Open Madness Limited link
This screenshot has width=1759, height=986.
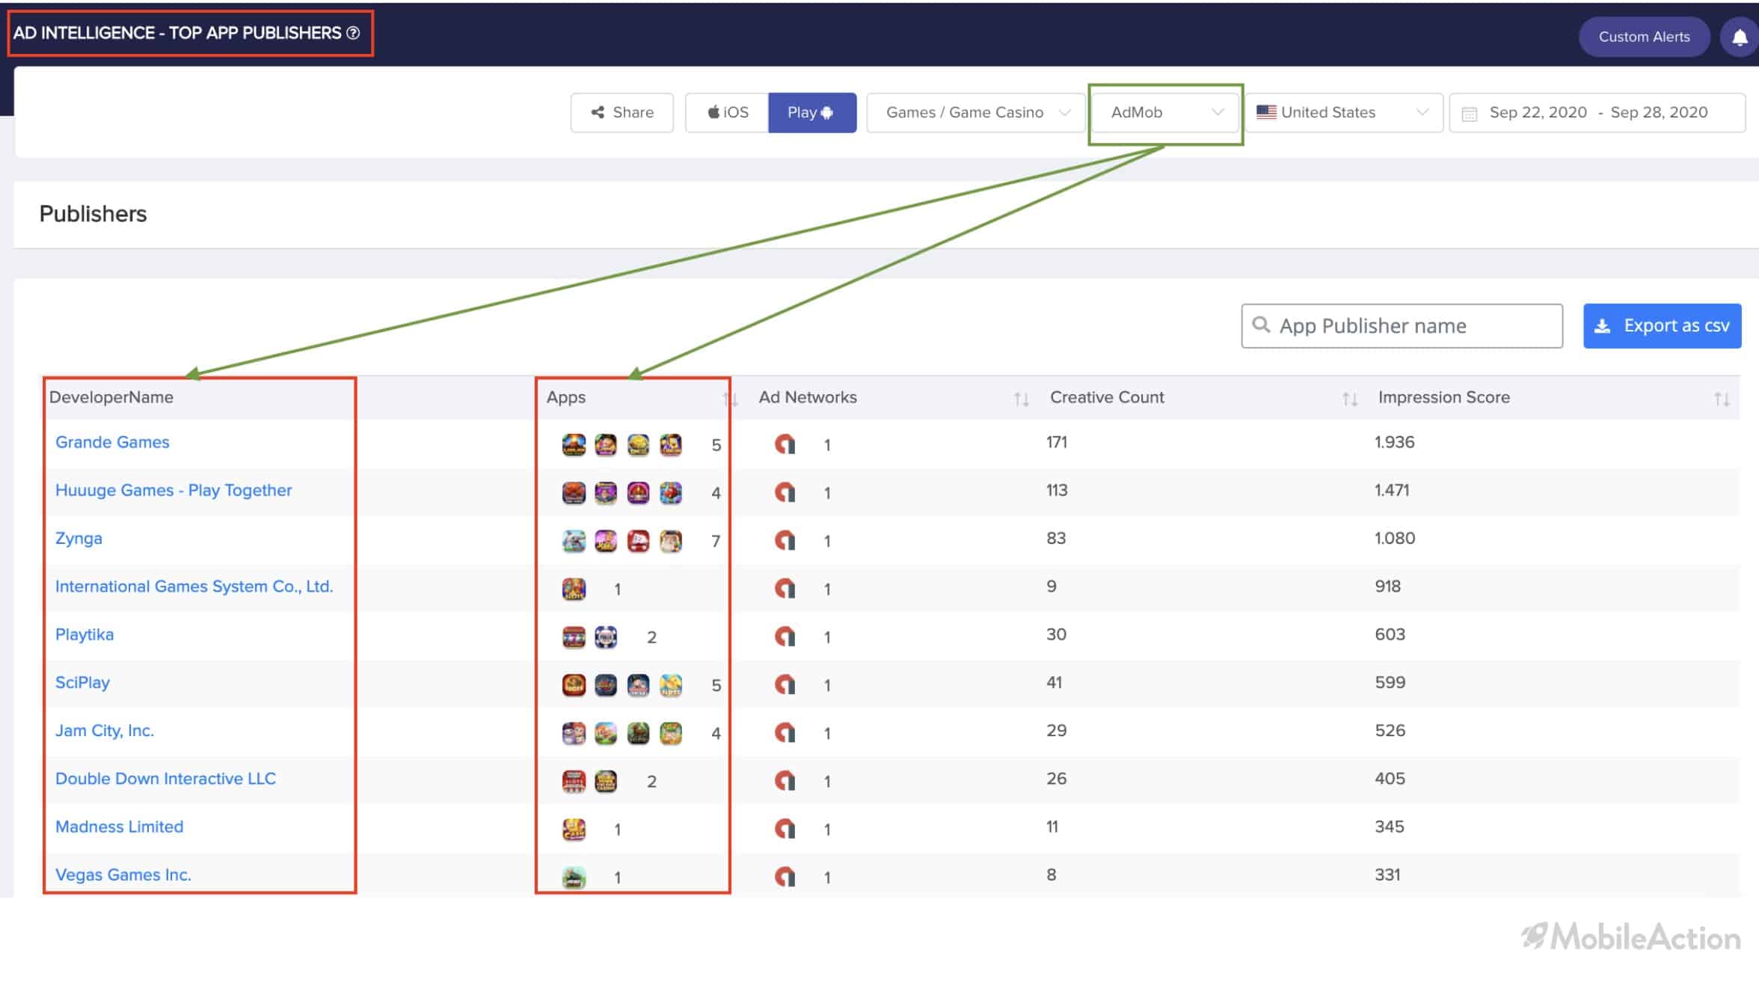pyautogui.click(x=119, y=827)
